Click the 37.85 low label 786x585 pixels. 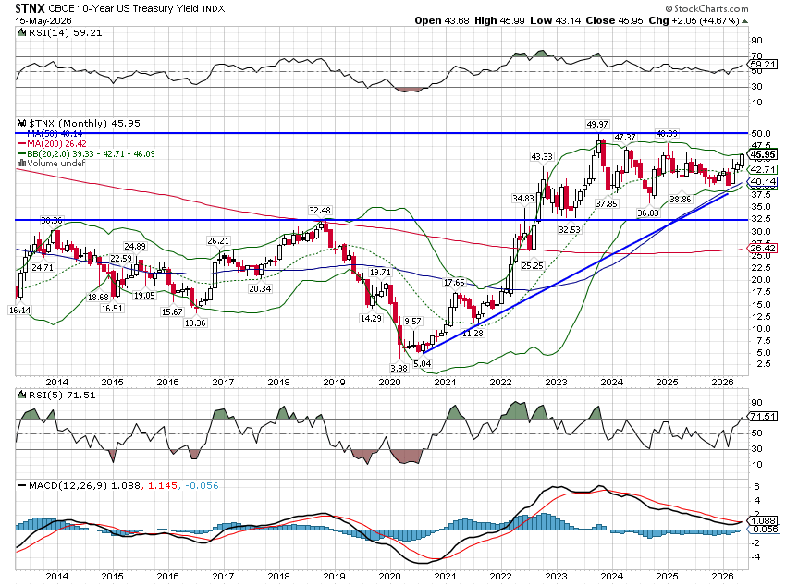[x=607, y=204]
